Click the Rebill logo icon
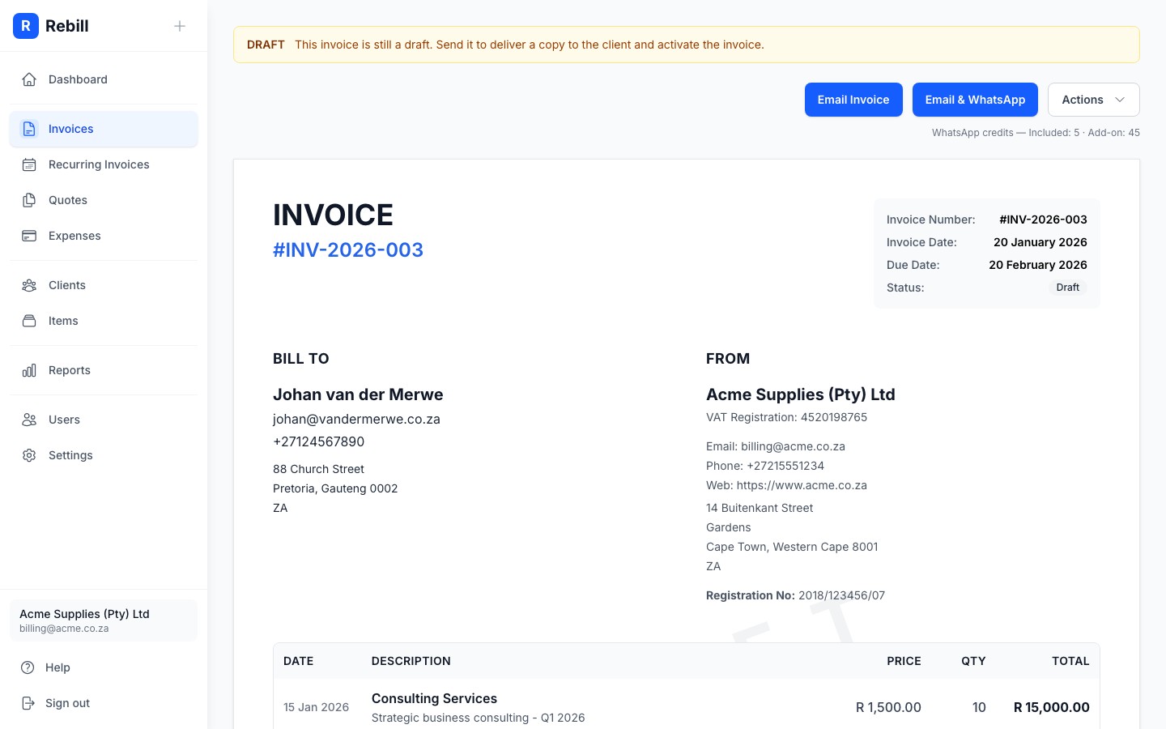Screen dimensions: 1166x729 pos(26,26)
